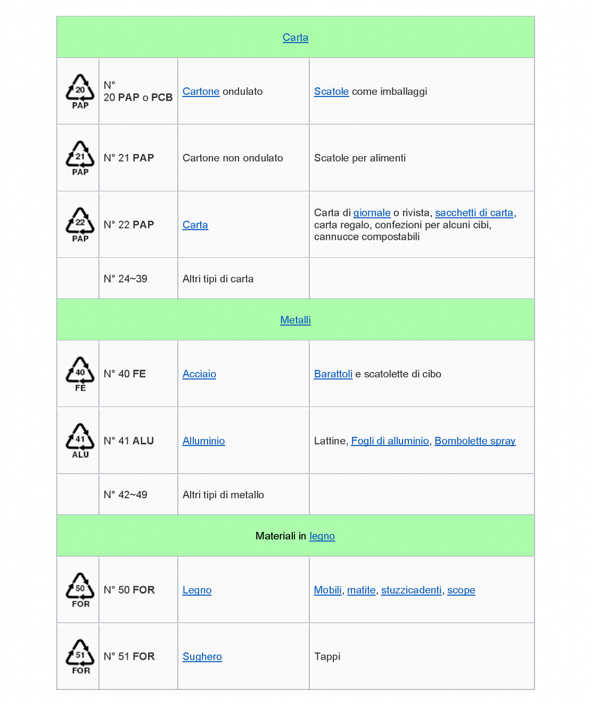Follow the Barattoli link
The image size is (591, 706).
tap(333, 374)
